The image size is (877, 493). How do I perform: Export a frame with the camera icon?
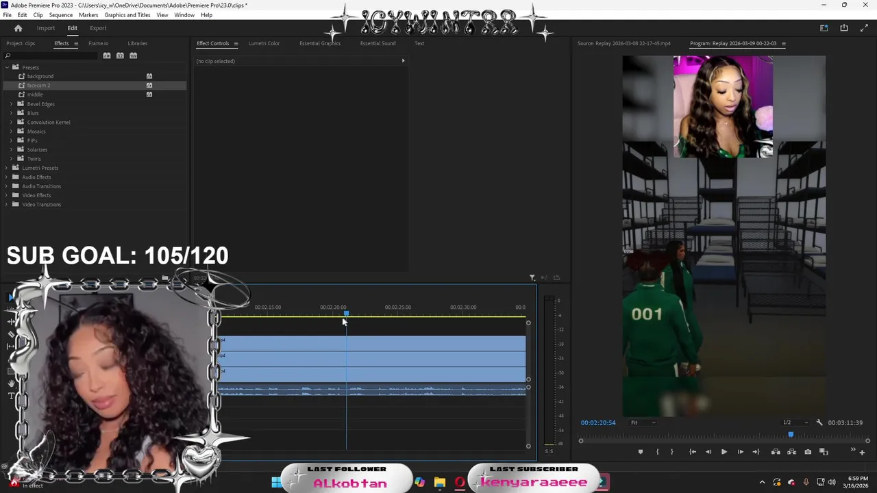coord(808,452)
